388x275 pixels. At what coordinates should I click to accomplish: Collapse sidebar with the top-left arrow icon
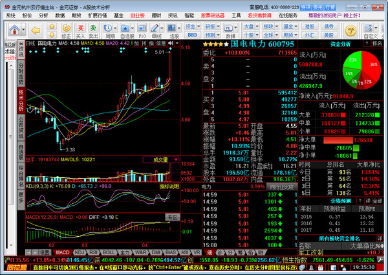click(x=21, y=43)
